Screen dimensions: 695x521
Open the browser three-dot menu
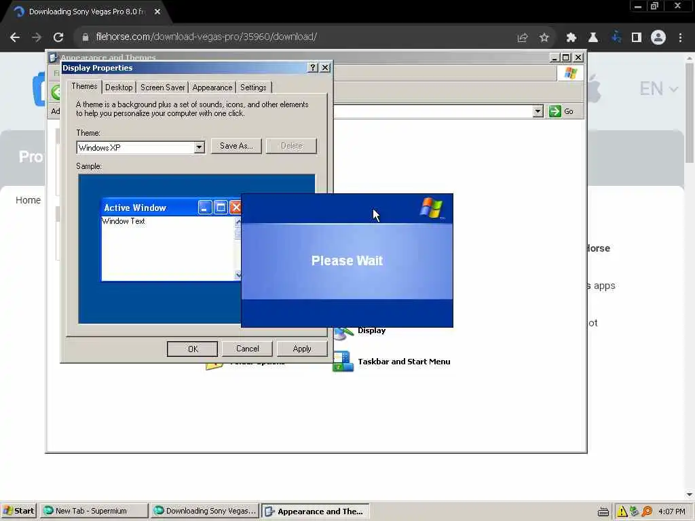coord(680,38)
